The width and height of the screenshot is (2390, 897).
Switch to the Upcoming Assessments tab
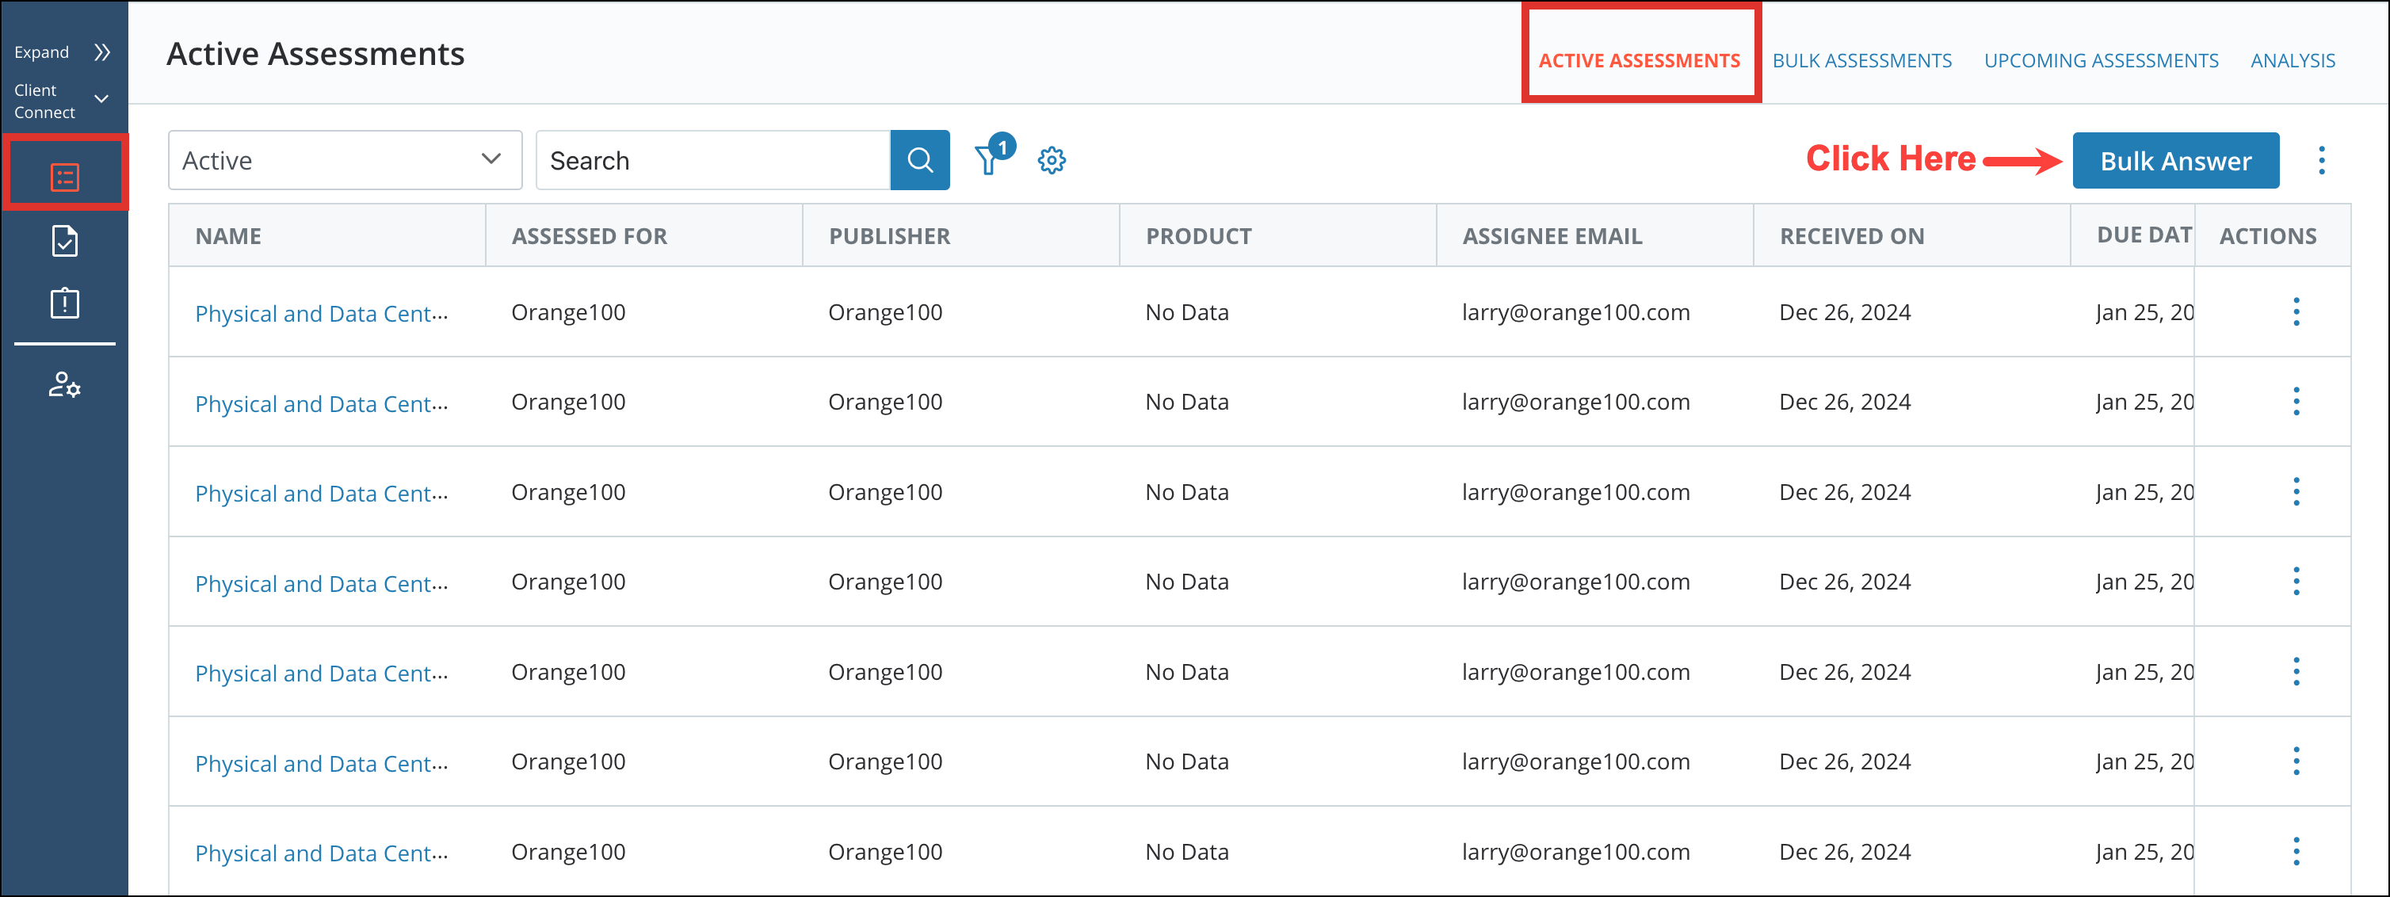coord(2101,60)
